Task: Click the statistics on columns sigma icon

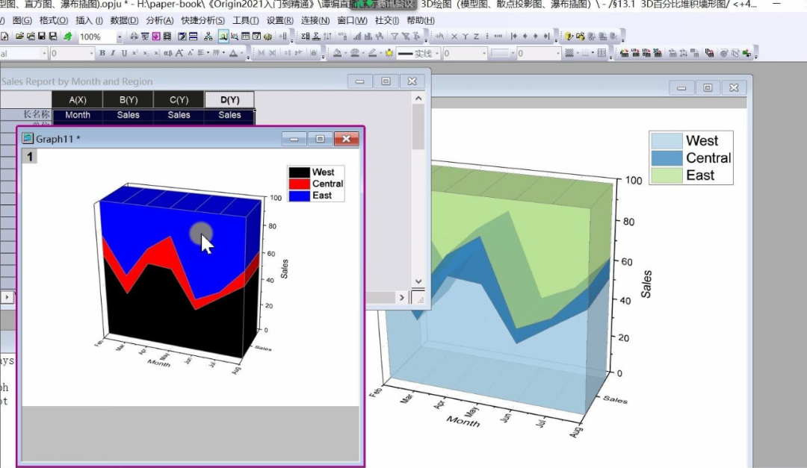Action: (x=305, y=37)
